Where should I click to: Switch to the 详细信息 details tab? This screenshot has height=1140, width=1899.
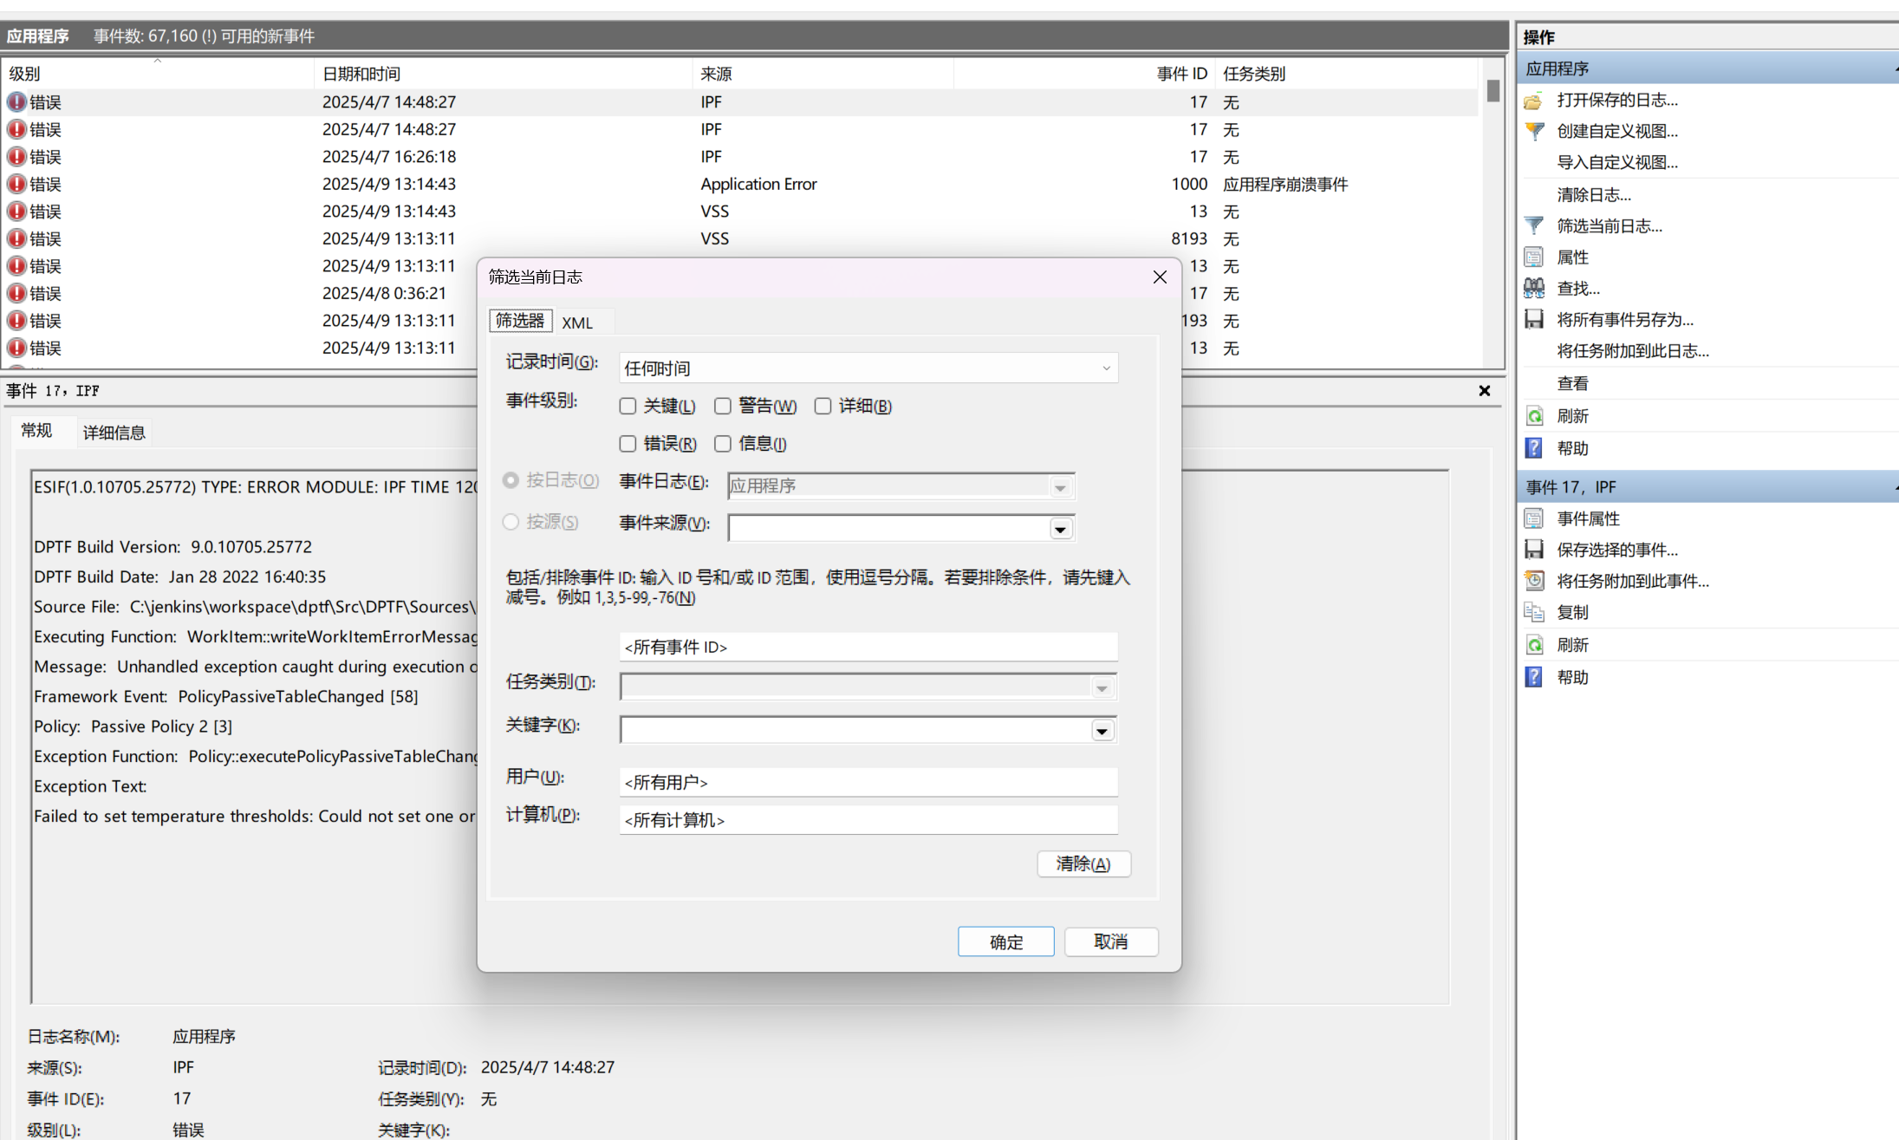114,433
